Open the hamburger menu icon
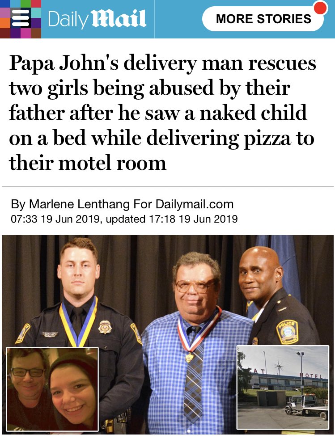 21,19
